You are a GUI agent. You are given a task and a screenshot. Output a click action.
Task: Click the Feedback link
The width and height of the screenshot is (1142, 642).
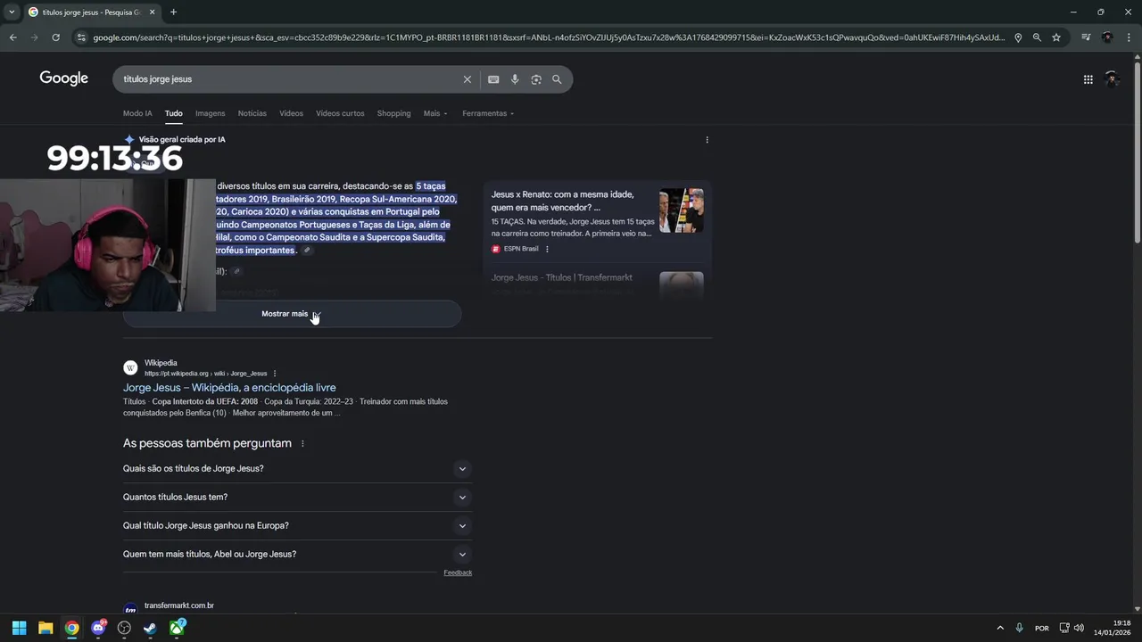(x=458, y=572)
